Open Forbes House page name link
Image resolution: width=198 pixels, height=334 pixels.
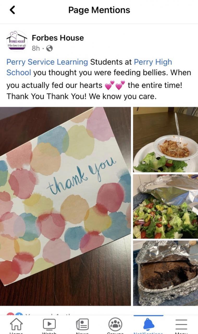click(58, 38)
